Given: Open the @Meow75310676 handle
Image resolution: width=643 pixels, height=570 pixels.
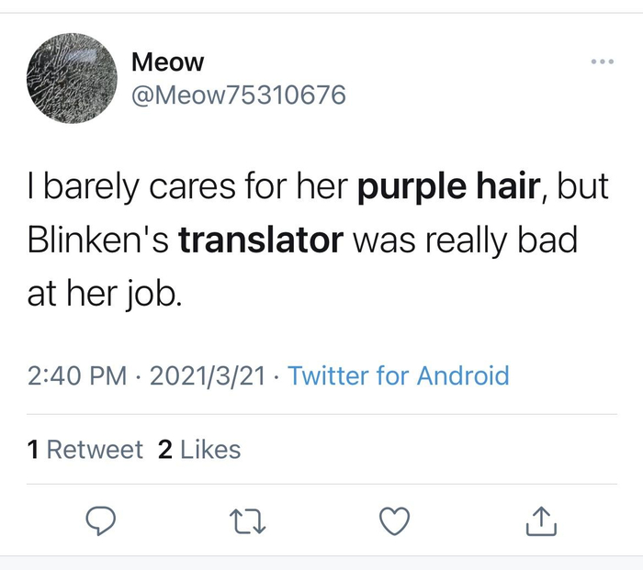Looking at the screenshot, I should pyautogui.click(x=239, y=94).
